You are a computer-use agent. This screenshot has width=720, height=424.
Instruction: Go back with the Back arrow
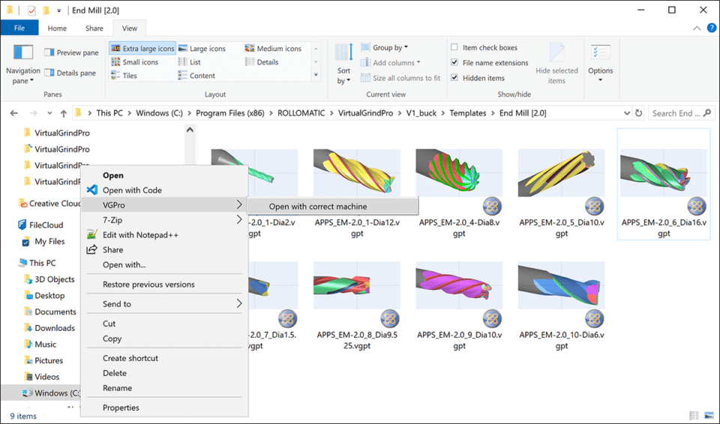pyautogui.click(x=14, y=113)
